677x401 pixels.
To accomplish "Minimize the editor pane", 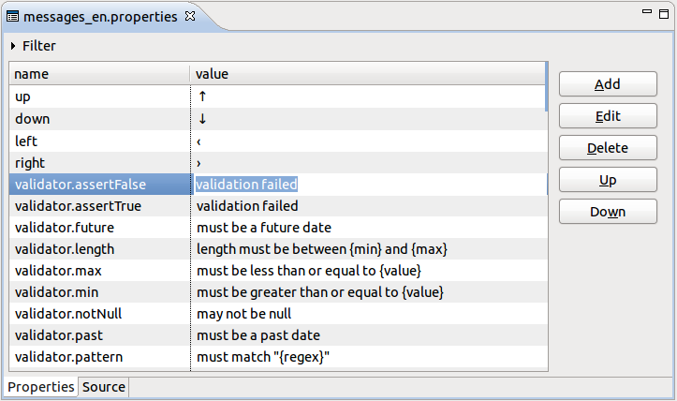I will click(647, 11).
